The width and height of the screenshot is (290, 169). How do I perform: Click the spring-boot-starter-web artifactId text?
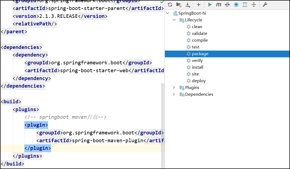click(94, 71)
